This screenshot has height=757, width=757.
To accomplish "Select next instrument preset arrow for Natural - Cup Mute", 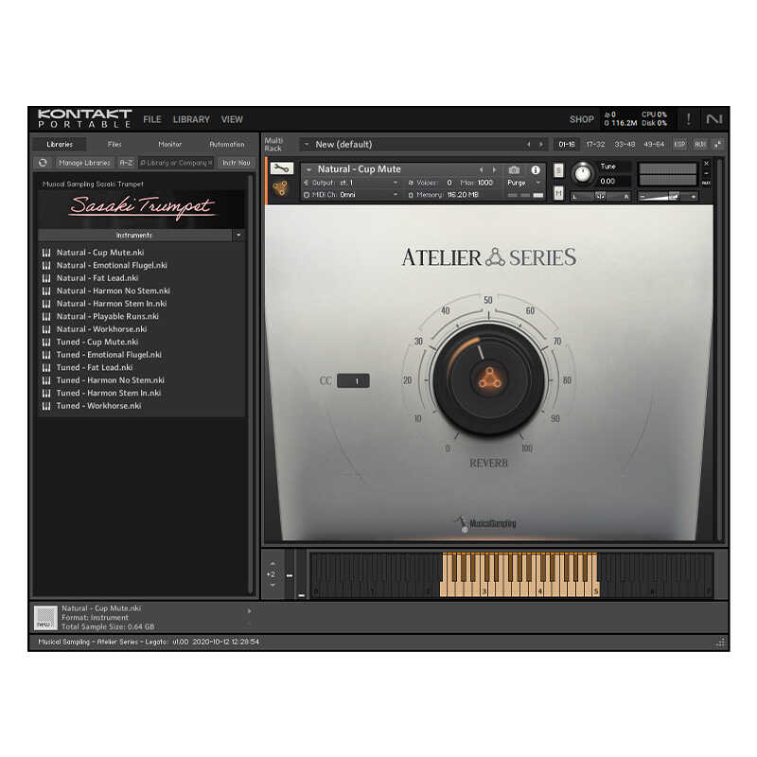I will coord(494,170).
